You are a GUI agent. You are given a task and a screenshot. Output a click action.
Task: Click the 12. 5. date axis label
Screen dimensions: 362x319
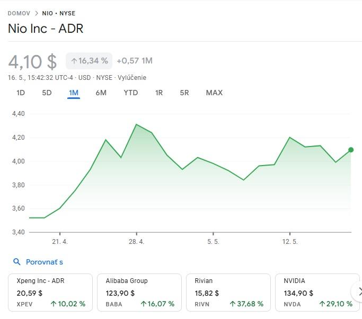(x=290, y=242)
